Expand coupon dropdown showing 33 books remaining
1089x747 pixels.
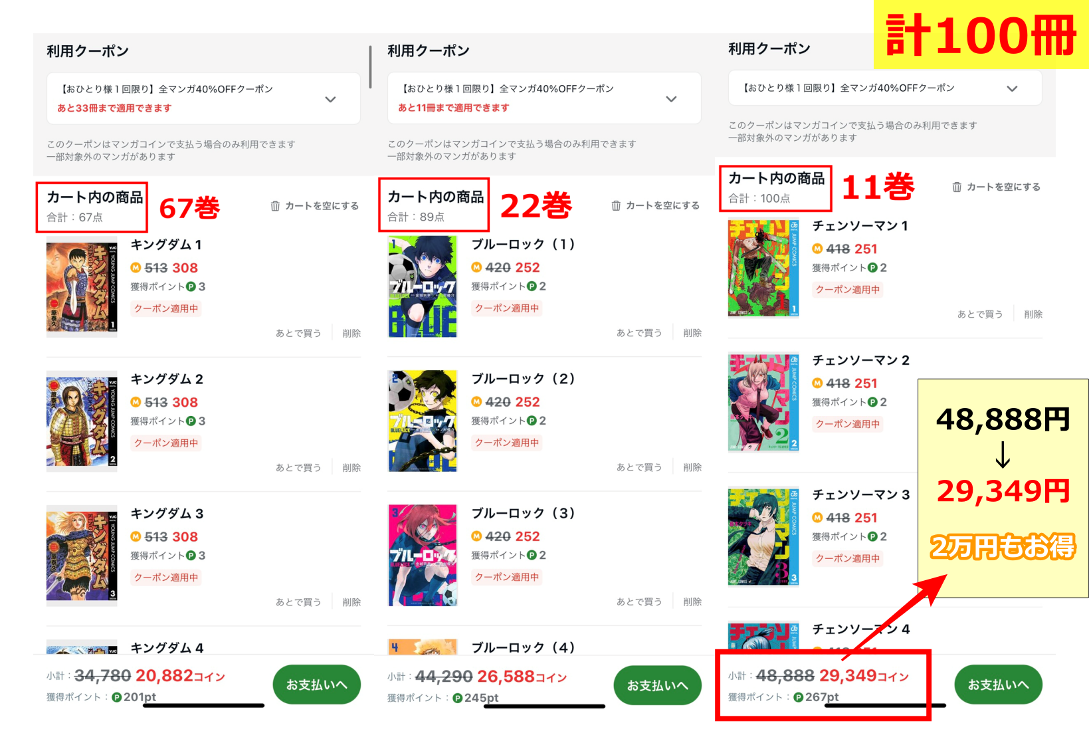330,99
